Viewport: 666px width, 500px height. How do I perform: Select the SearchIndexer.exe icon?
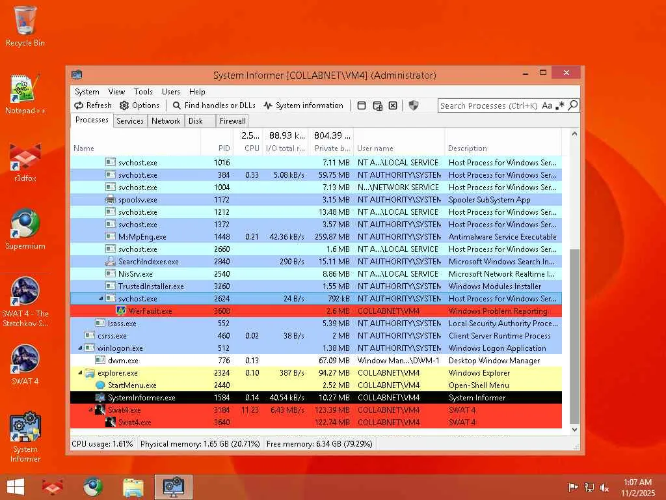click(x=111, y=262)
